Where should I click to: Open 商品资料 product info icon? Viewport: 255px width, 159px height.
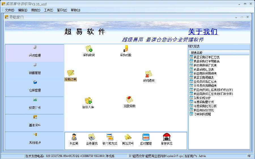[128, 139]
